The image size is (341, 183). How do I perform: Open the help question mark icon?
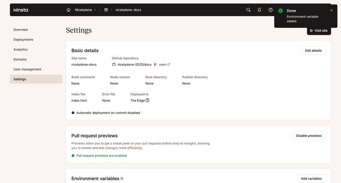(271, 10)
